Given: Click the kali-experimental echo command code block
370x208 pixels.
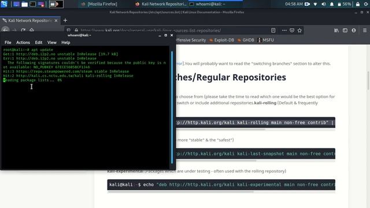Looking at the screenshot, I should [x=221, y=185].
